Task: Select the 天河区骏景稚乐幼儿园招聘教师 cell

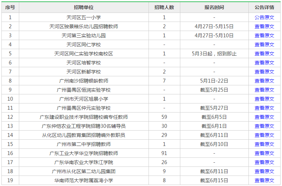Action: (84, 26)
